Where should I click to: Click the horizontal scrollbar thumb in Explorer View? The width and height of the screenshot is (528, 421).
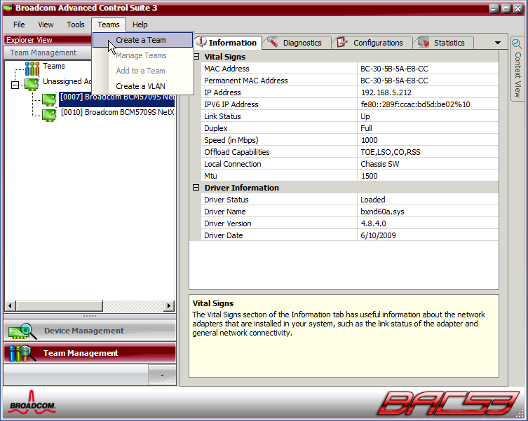coord(60,305)
